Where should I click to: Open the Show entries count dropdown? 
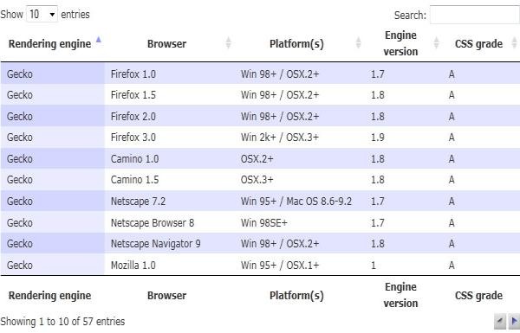pyautogui.click(x=42, y=14)
